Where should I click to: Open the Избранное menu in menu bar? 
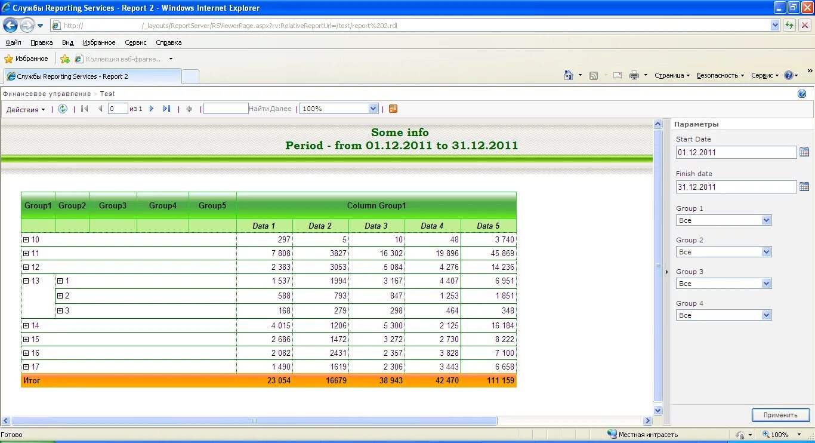[99, 42]
